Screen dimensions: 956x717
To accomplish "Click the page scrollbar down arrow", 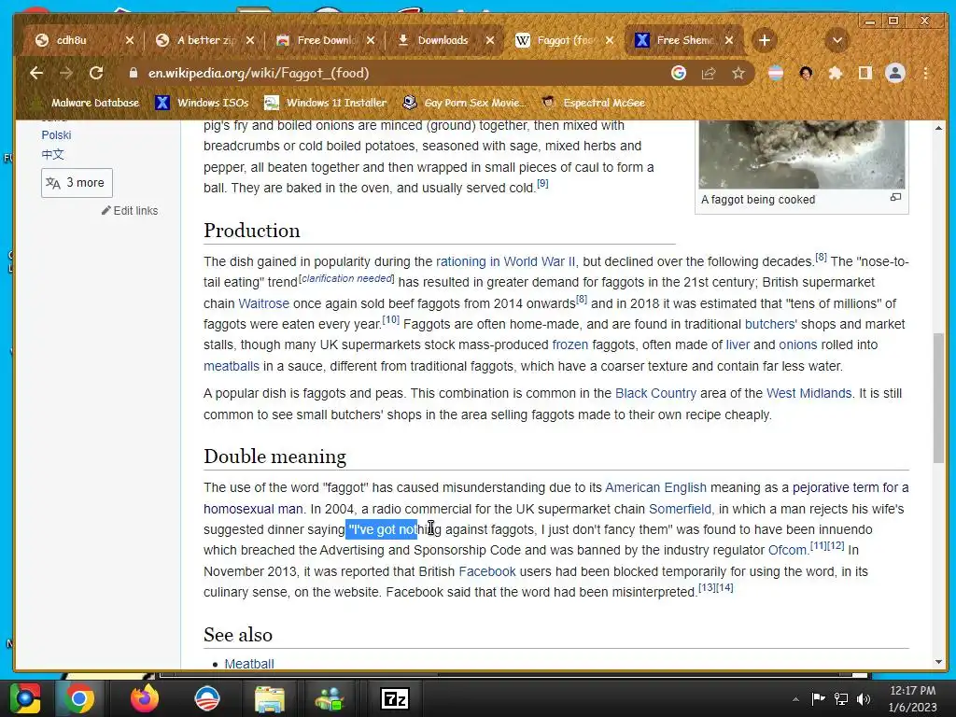I will [938, 662].
